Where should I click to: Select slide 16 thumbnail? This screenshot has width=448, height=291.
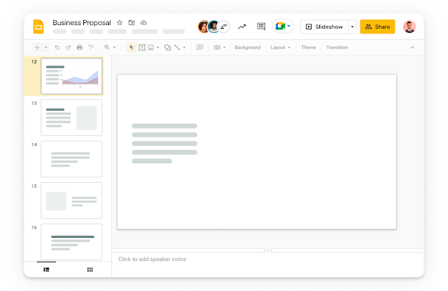[71, 241]
